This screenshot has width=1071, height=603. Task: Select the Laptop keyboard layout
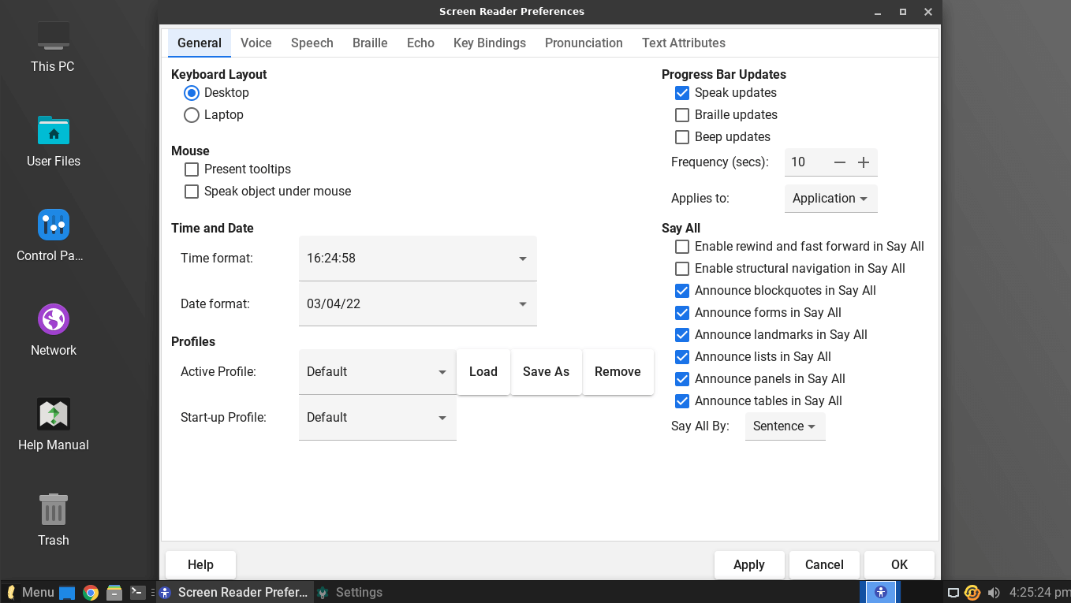[x=192, y=115]
